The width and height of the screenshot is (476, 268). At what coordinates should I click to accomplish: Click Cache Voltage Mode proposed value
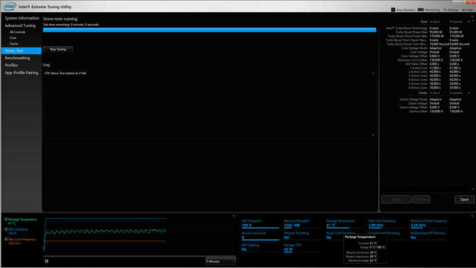(x=456, y=99)
